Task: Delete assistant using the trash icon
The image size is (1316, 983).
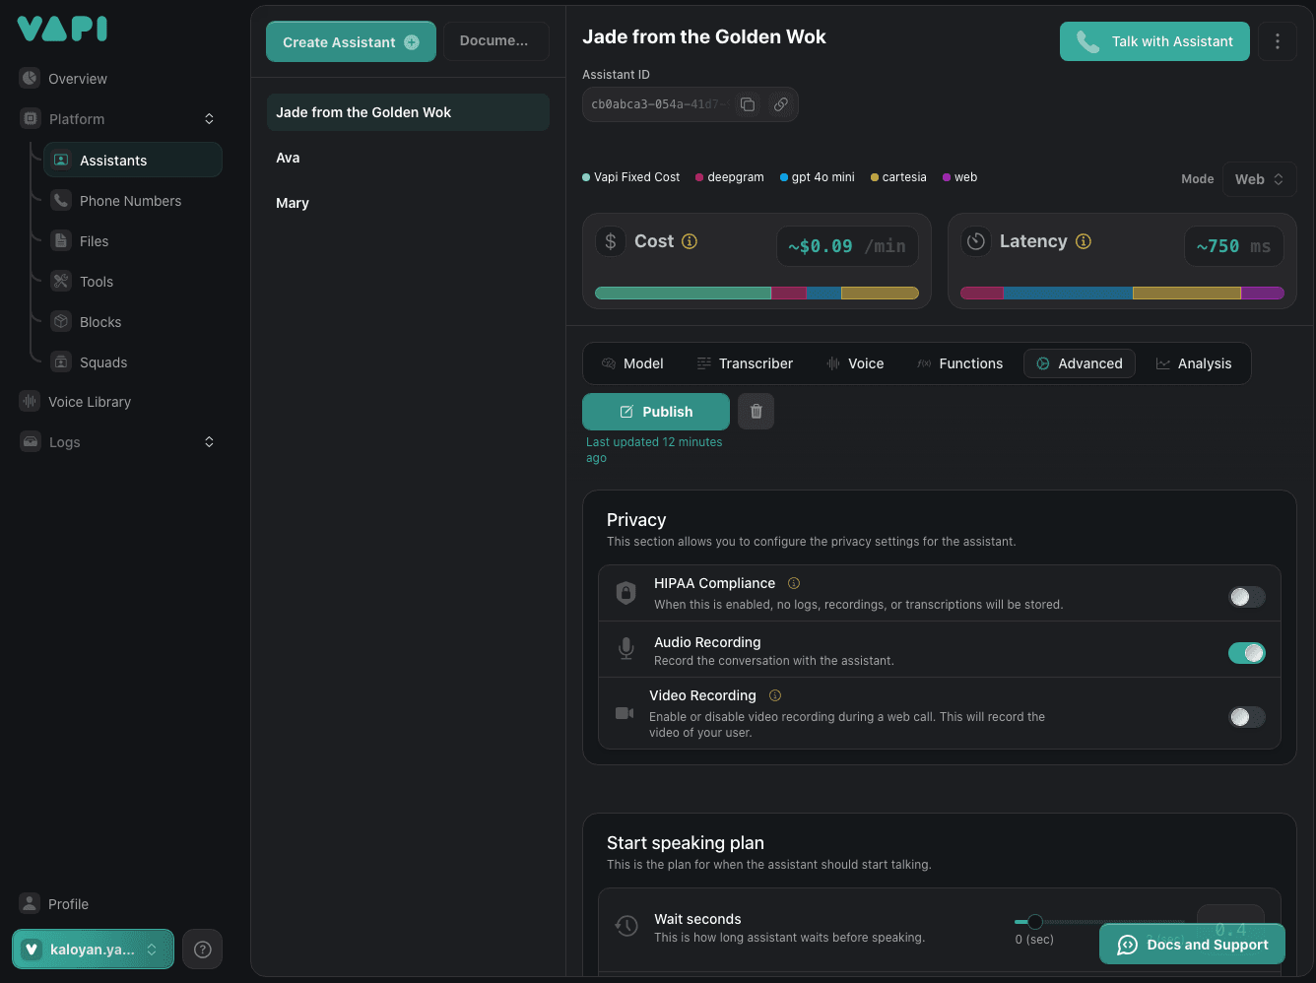Action: pyautogui.click(x=757, y=412)
